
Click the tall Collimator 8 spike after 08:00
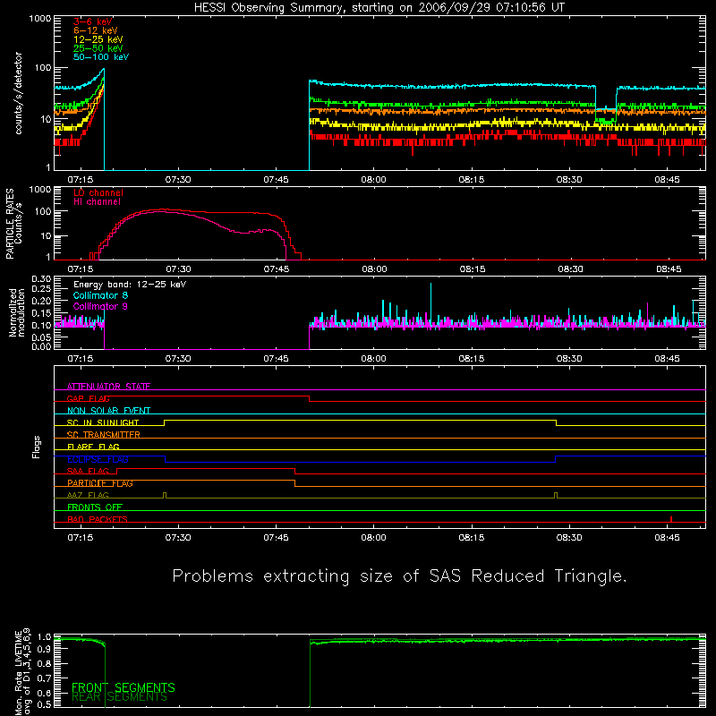pos(430,302)
